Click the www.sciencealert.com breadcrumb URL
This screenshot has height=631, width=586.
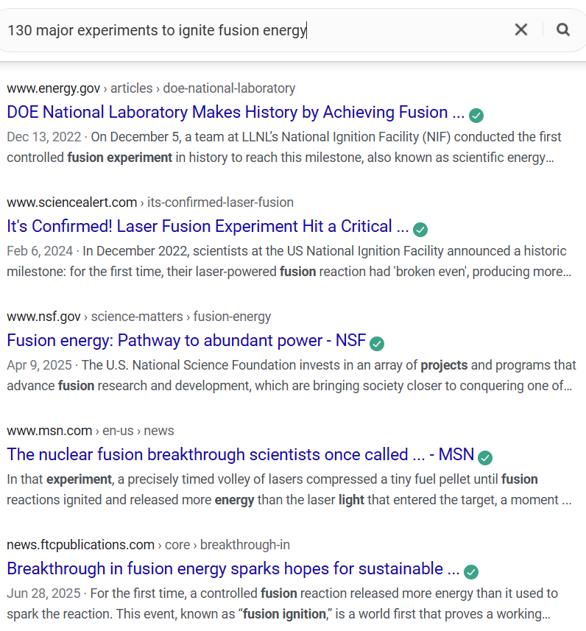[x=71, y=202]
